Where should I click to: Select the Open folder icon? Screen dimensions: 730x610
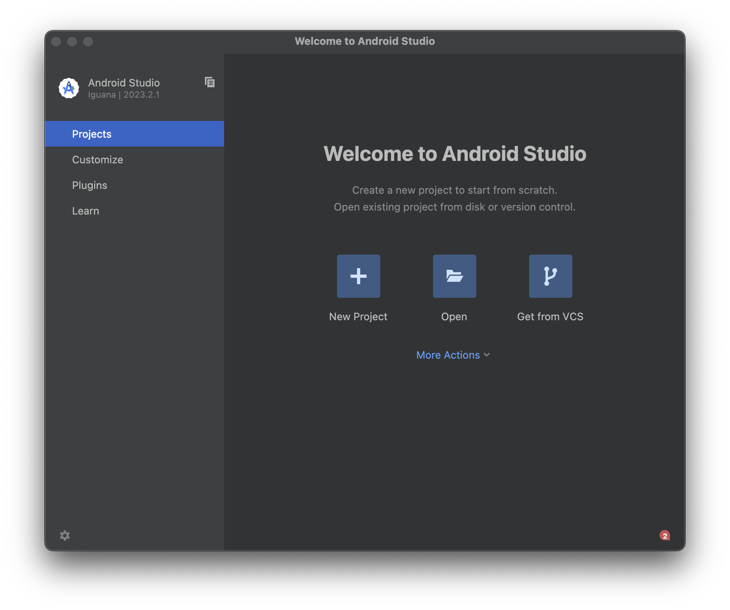point(454,276)
